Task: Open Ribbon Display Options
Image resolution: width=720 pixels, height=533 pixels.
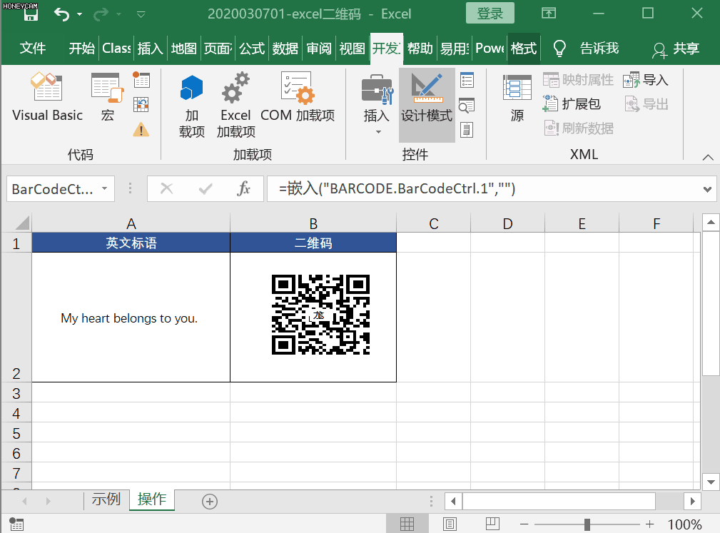Action: point(548,14)
